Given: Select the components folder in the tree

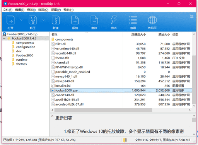Looking at the screenshot, I should coord(25,43).
